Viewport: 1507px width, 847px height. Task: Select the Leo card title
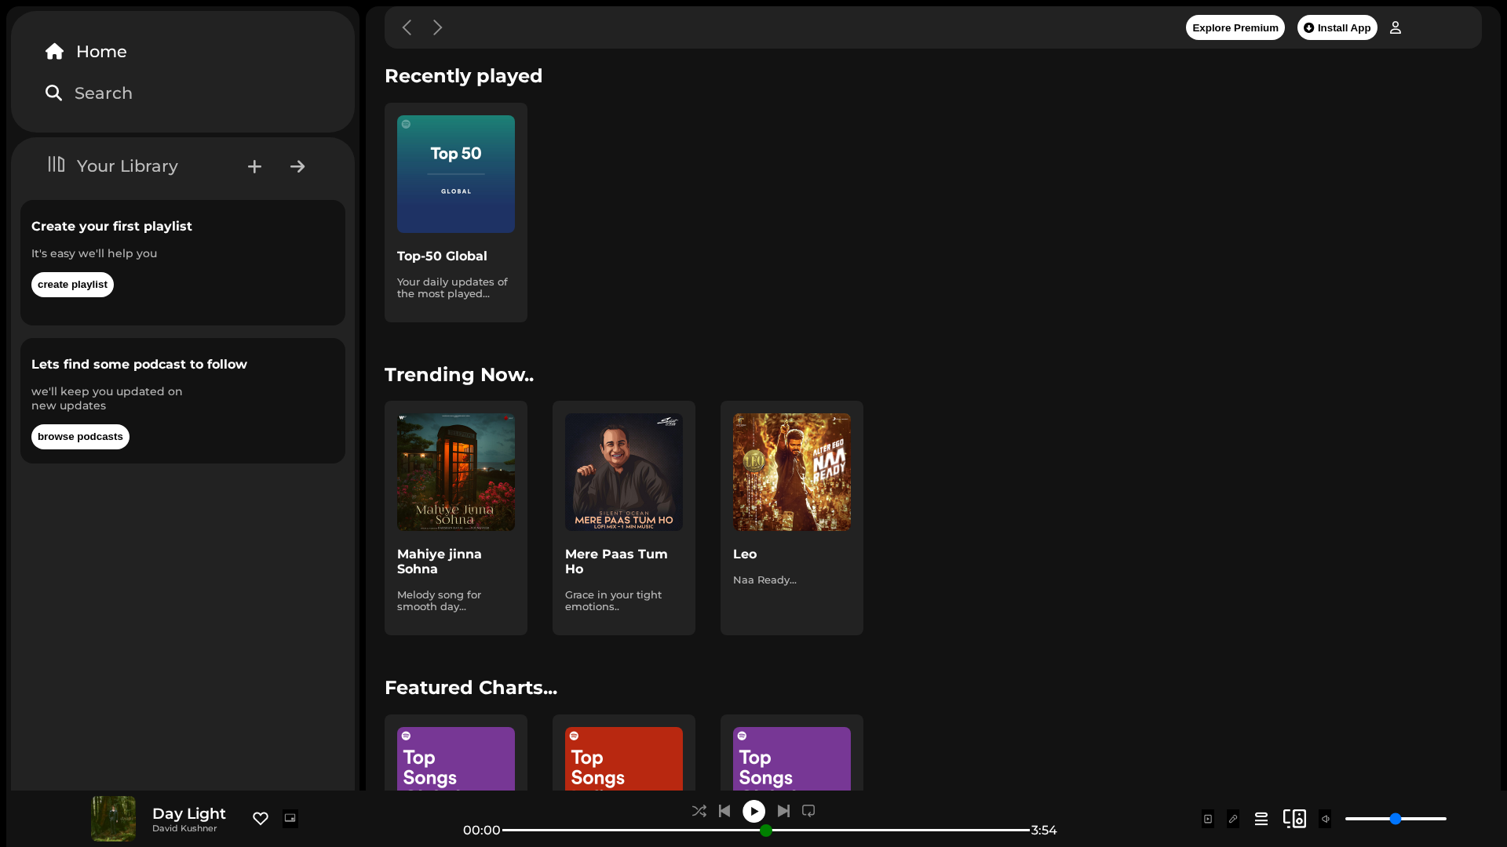tap(745, 554)
